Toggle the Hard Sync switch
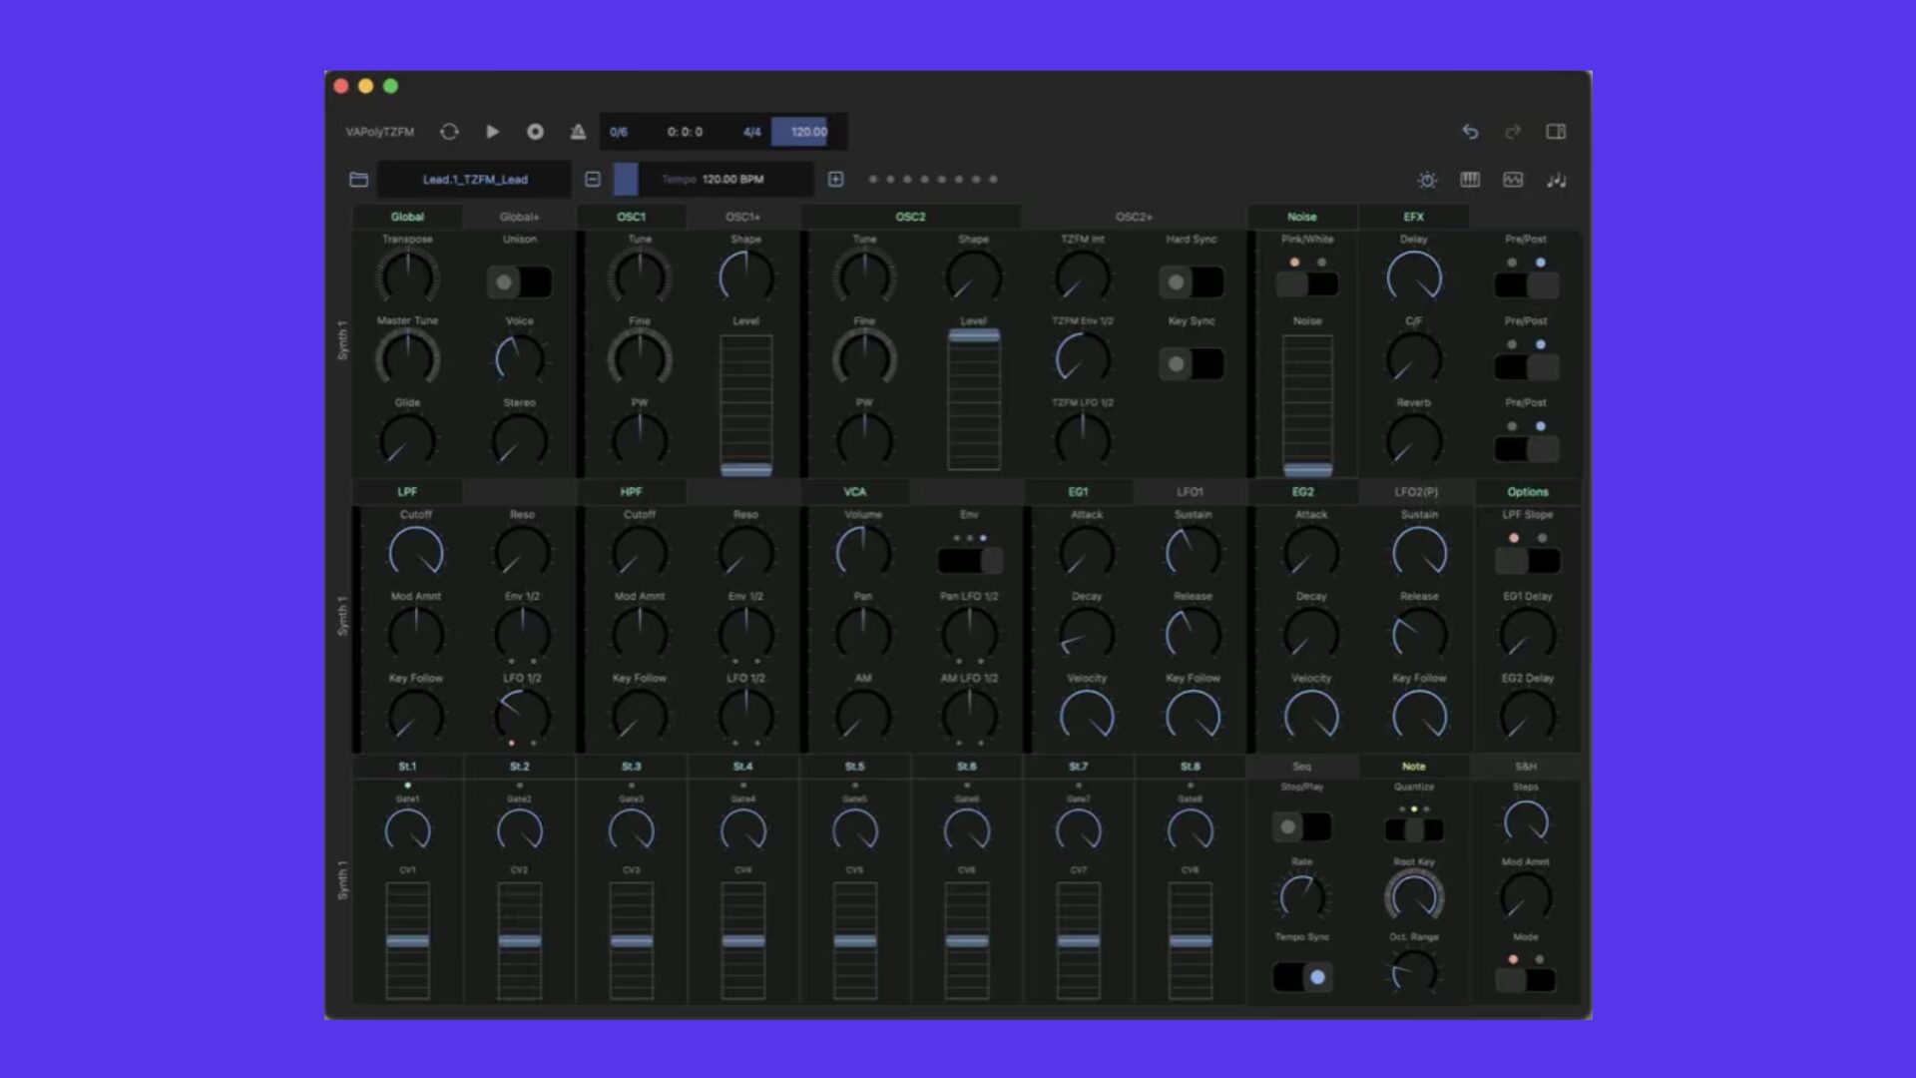The width and height of the screenshot is (1916, 1078). [1192, 282]
